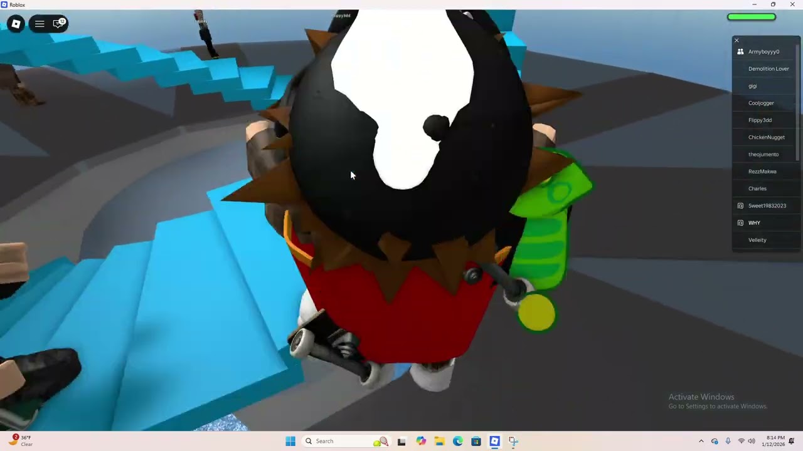Click the platform icon beside Sweet19832023
The width and height of the screenshot is (803, 451).
(x=740, y=205)
